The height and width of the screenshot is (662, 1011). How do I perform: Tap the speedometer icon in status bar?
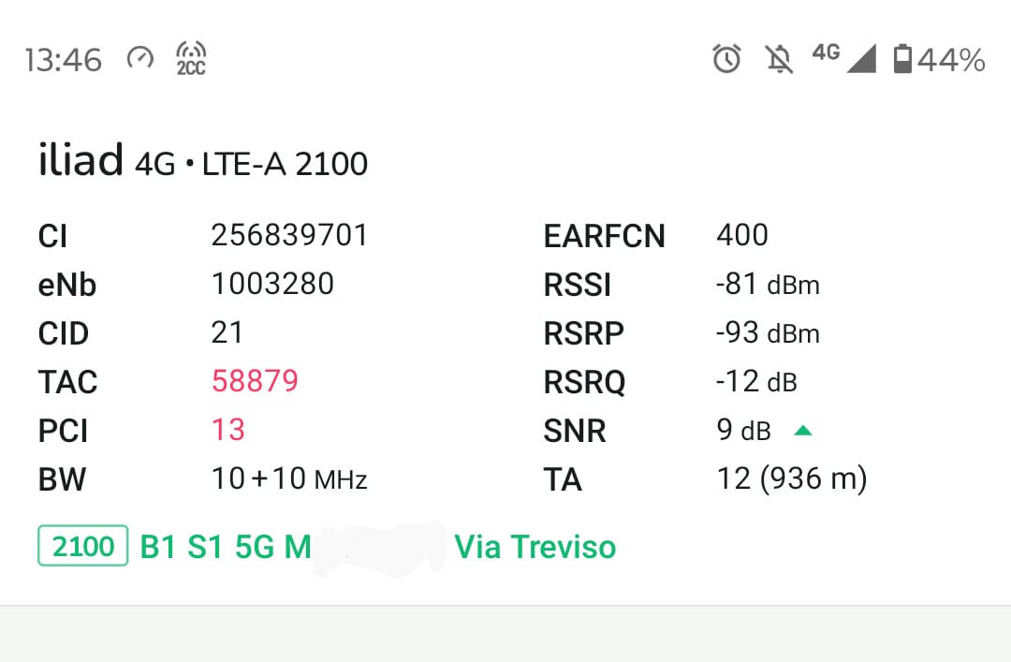139,58
